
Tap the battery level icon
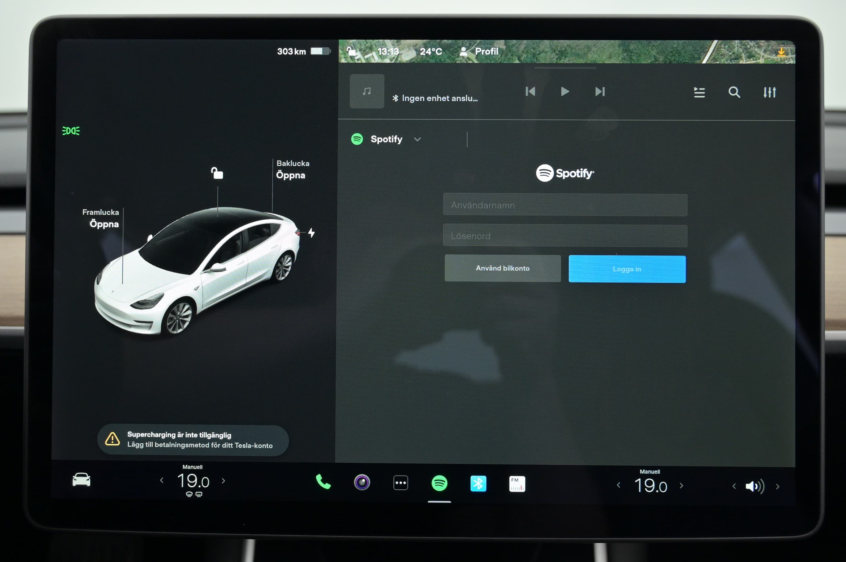tap(320, 51)
